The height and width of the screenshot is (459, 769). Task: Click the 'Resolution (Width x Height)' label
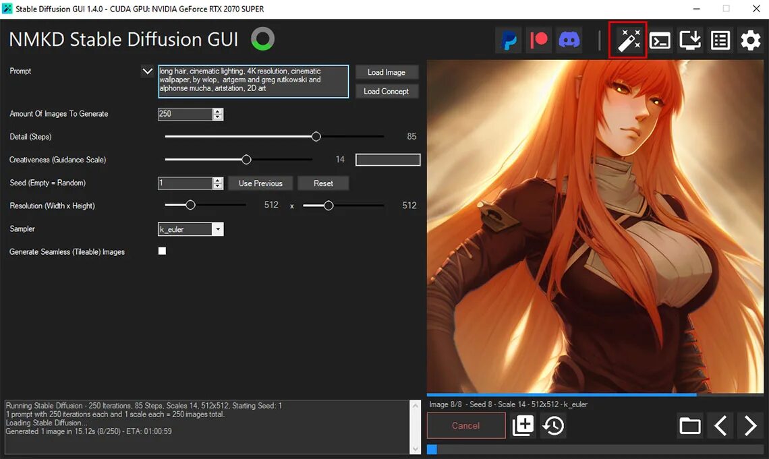(x=52, y=206)
